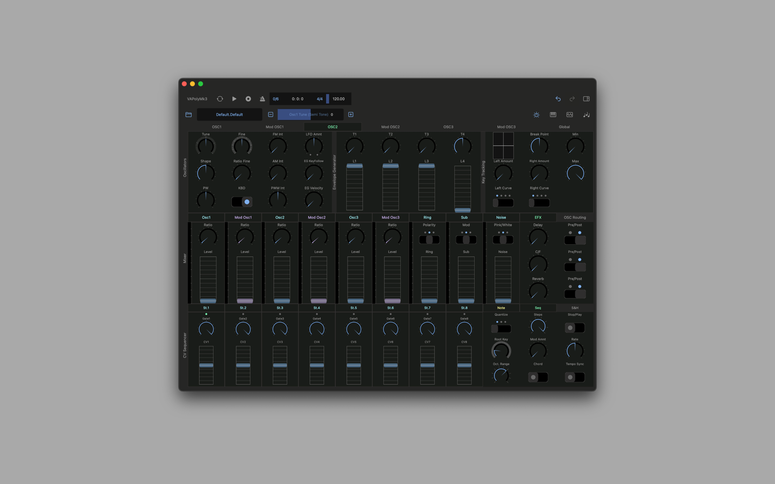Click the minus button beside Osc1 Tune

point(271,115)
